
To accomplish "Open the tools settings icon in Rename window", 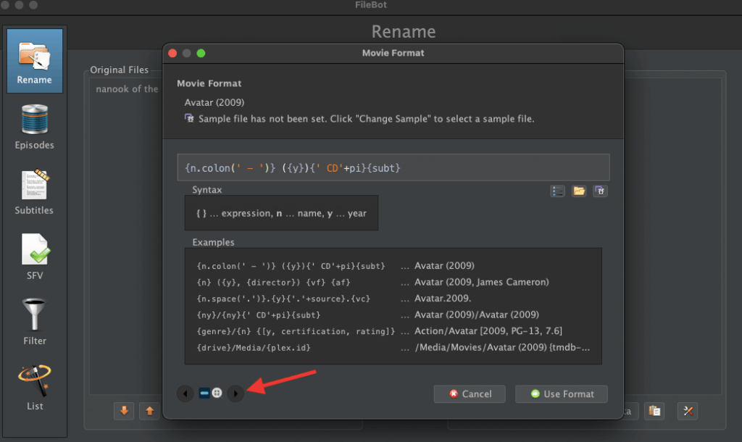I will tap(688, 411).
